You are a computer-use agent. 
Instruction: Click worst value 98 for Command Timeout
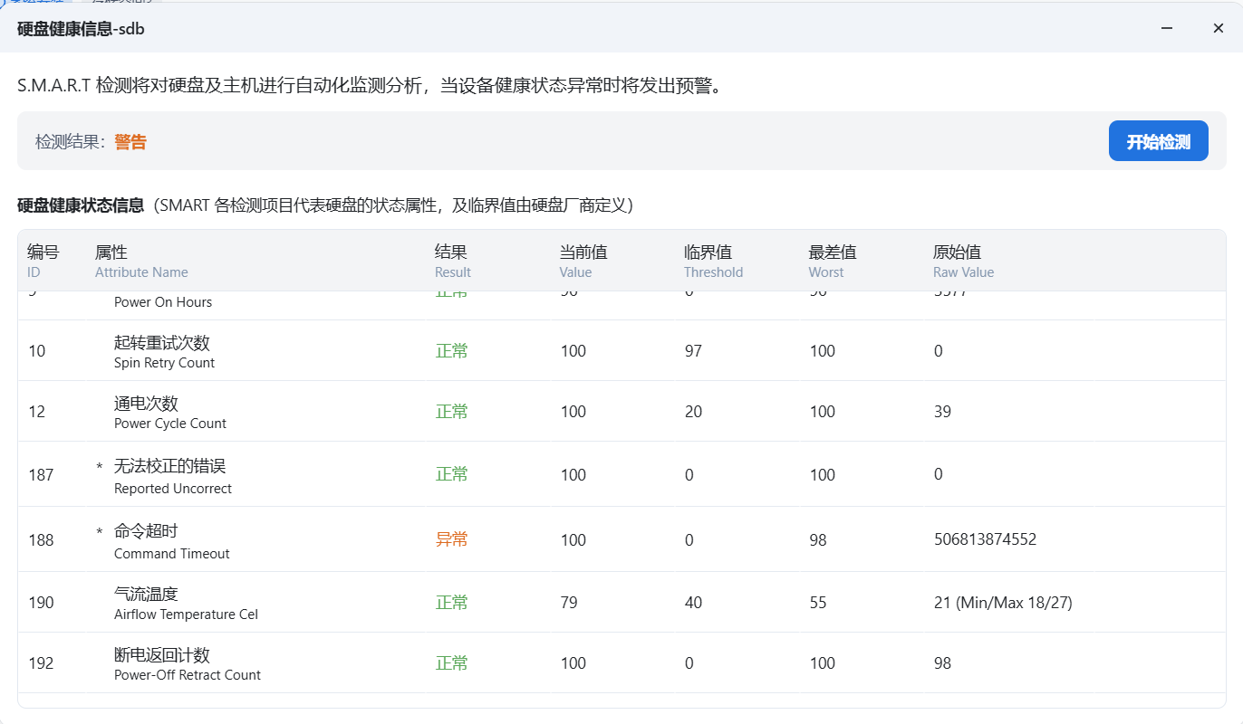pos(818,540)
